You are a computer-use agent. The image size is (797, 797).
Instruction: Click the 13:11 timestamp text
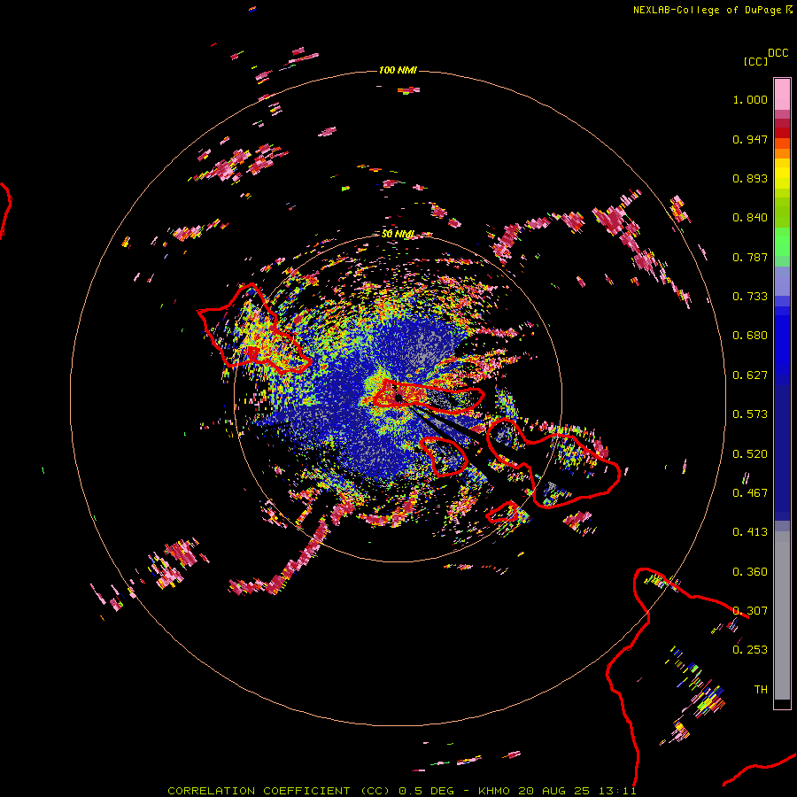click(x=617, y=791)
